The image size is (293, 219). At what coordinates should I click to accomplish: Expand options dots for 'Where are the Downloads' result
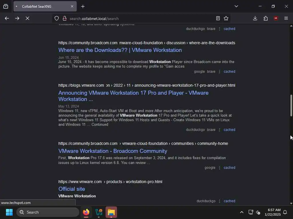[219, 72]
